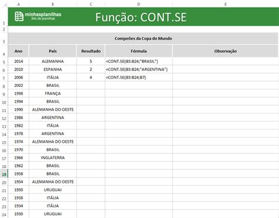This screenshot has width=279, height=218.
Task: Select column C header
Action: [91, 4]
